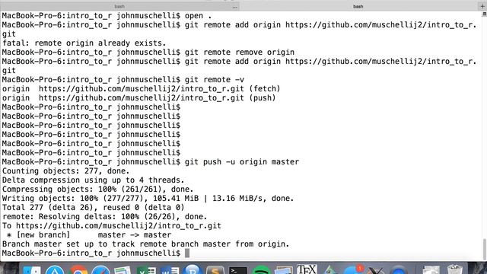Click 'git push -u origin master' command
487x274 pixels.
(x=242, y=162)
